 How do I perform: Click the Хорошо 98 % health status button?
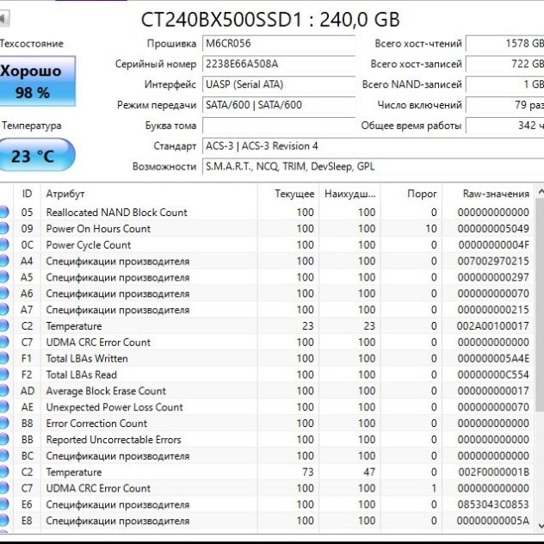coord(37,81)
